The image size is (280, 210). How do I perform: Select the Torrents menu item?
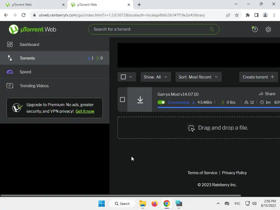55,58
